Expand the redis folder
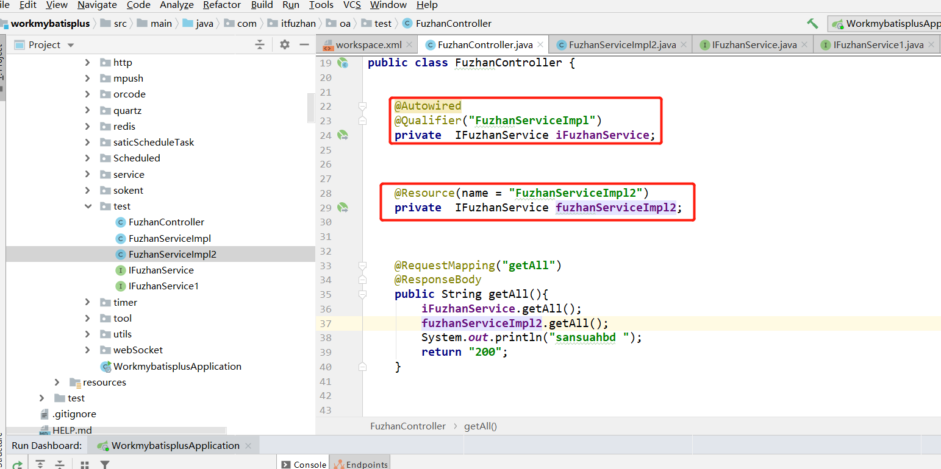941x469 pixels. [x=87, y=126]
